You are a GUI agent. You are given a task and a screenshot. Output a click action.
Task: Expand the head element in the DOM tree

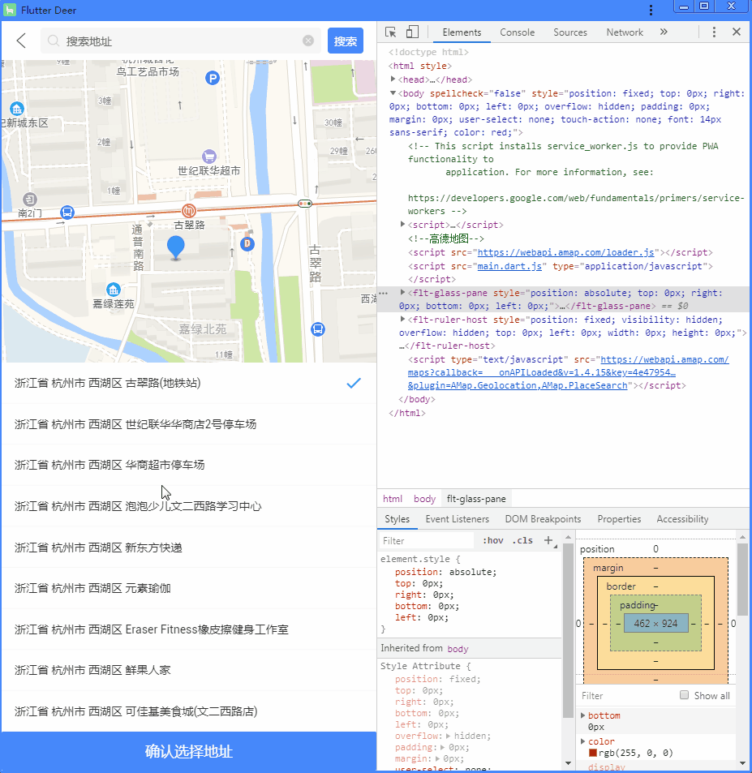coord(391,79)
